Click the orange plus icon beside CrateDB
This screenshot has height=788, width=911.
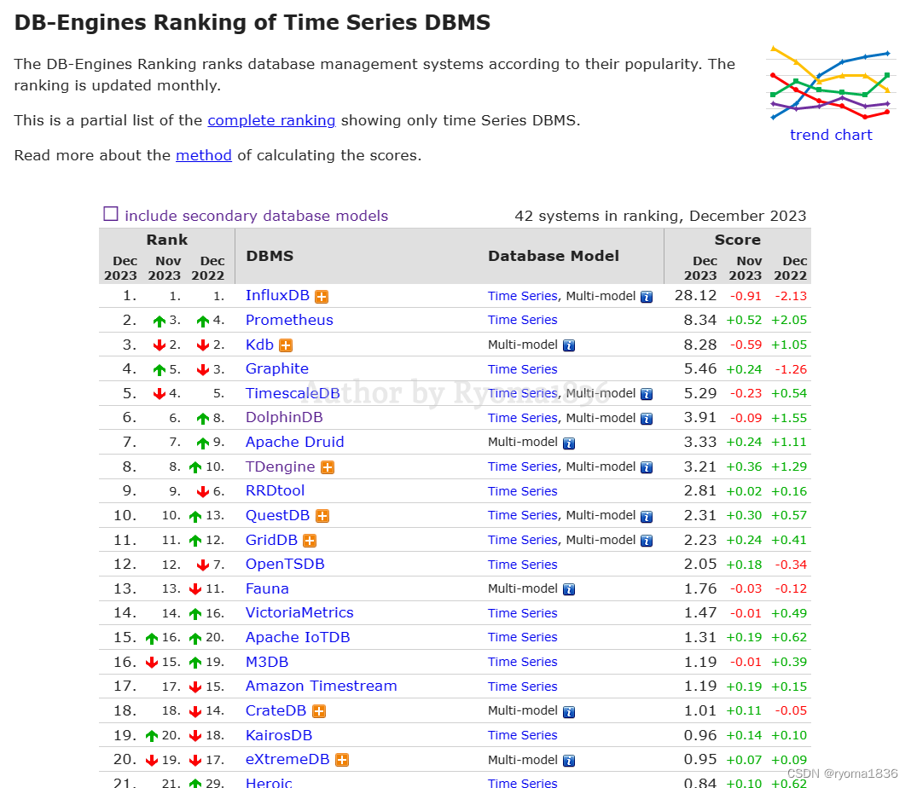click(319, 711)
